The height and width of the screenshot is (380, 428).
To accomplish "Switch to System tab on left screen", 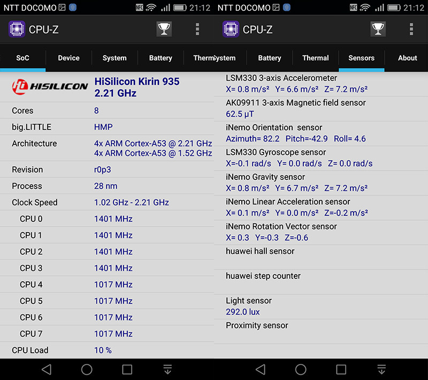I will click(114, 58).
